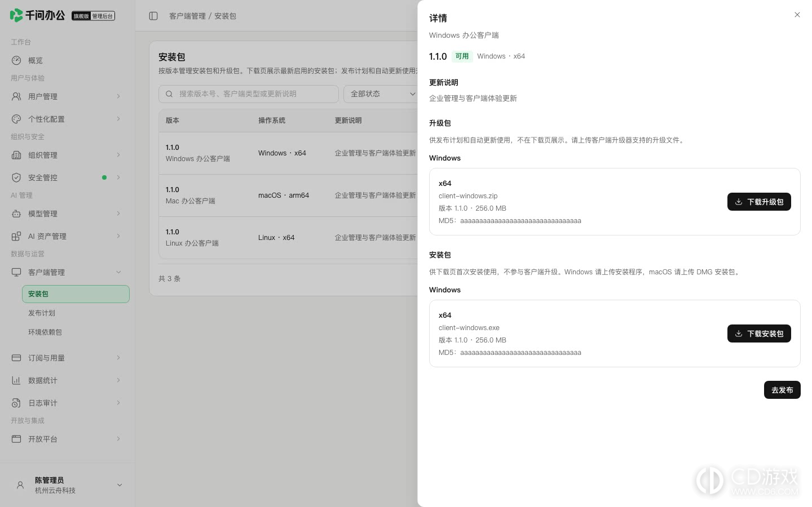
Task: Click the AI 资产管理 icon
Action: click(x=16, y=236)
